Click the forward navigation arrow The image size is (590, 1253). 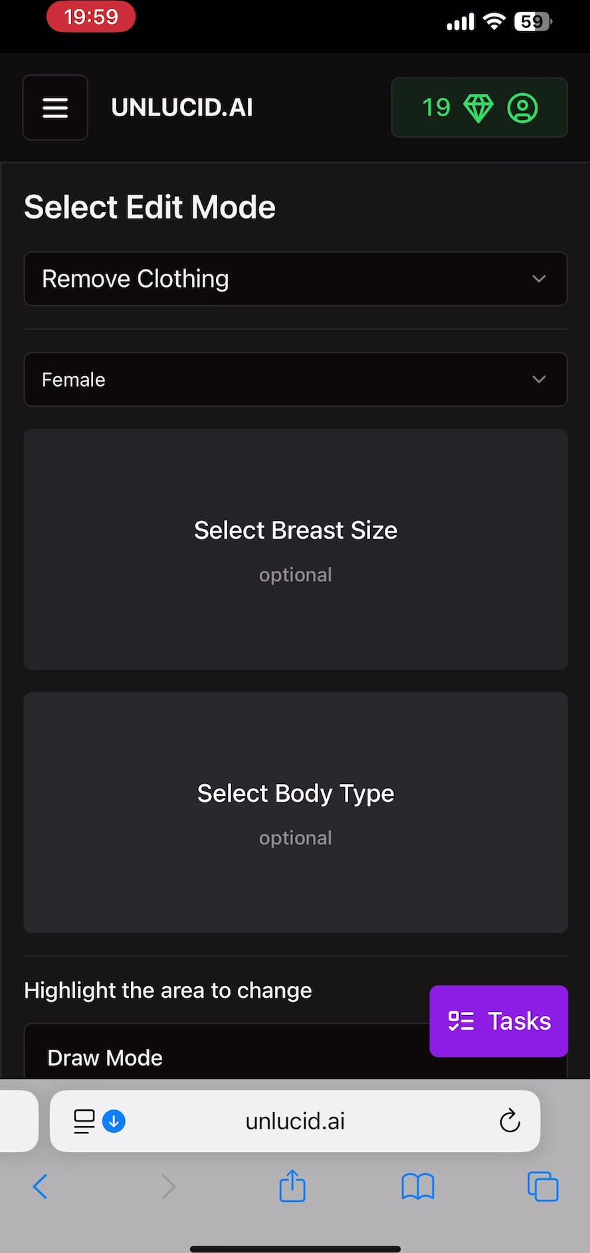click(168, 1187)
